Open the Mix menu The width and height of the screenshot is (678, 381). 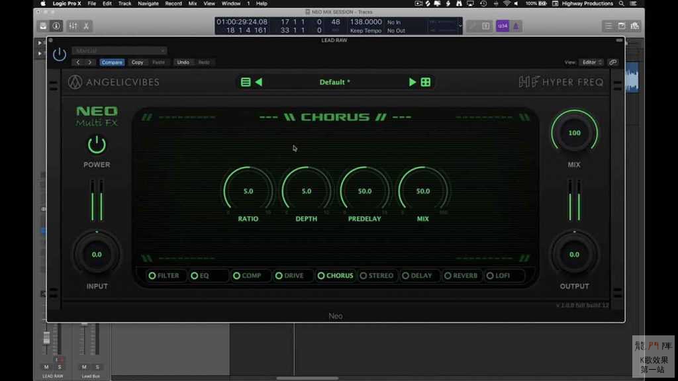(x=193, y=3)
